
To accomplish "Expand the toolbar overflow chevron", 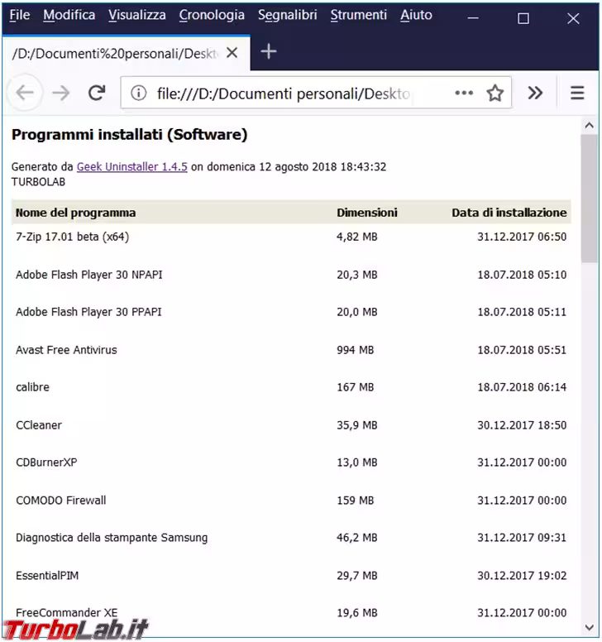I will 535,93.
